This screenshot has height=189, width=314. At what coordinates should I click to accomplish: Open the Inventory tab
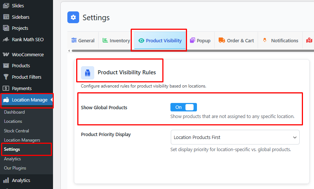point(116,40)
